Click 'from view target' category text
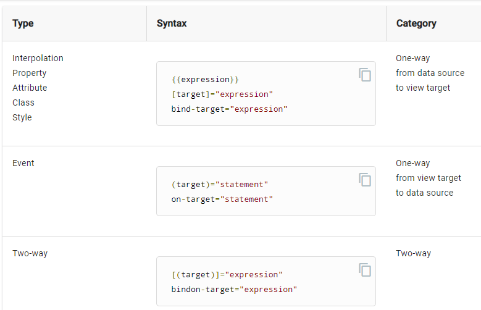Screen dimensions: 481x310 click(429, 178)
